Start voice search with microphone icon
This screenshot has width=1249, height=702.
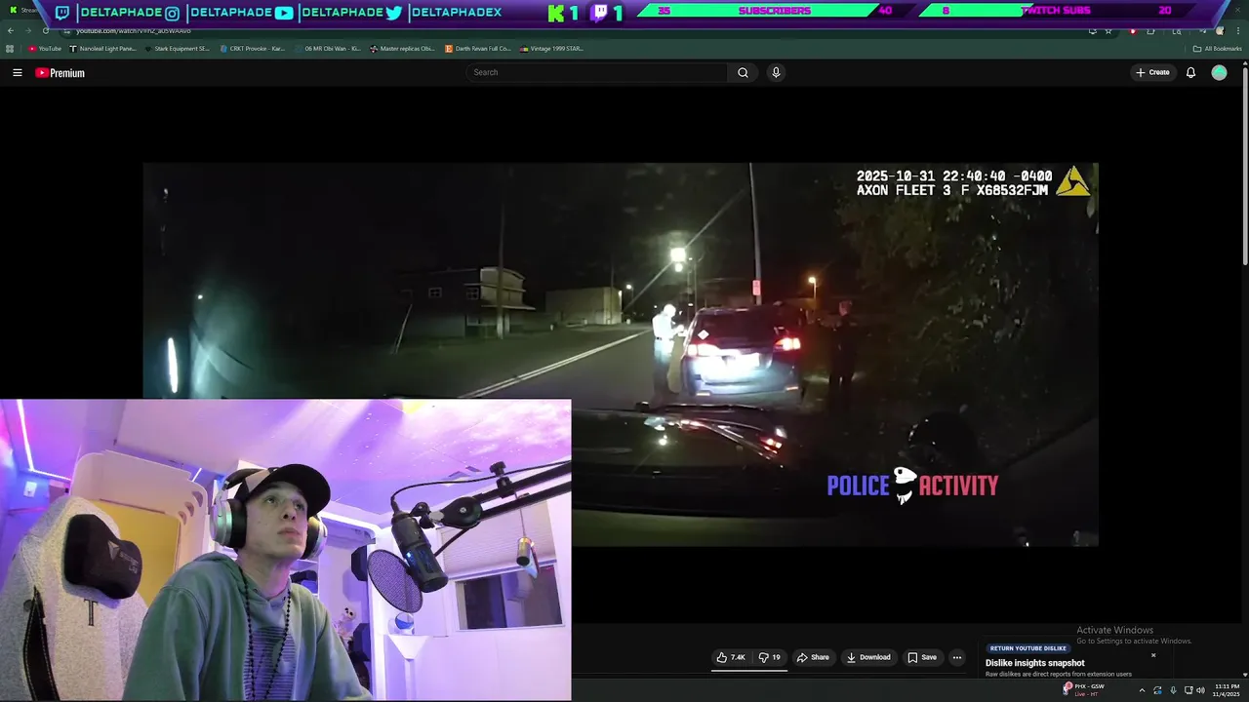point(776,72)
